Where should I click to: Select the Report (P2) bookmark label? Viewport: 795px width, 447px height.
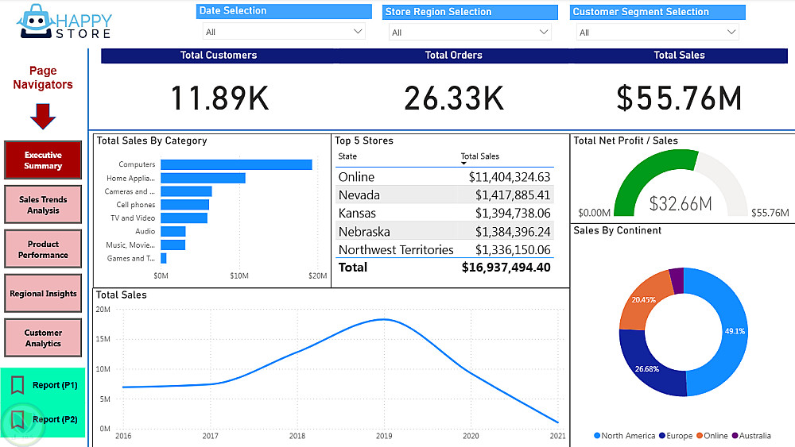(55, 420)
